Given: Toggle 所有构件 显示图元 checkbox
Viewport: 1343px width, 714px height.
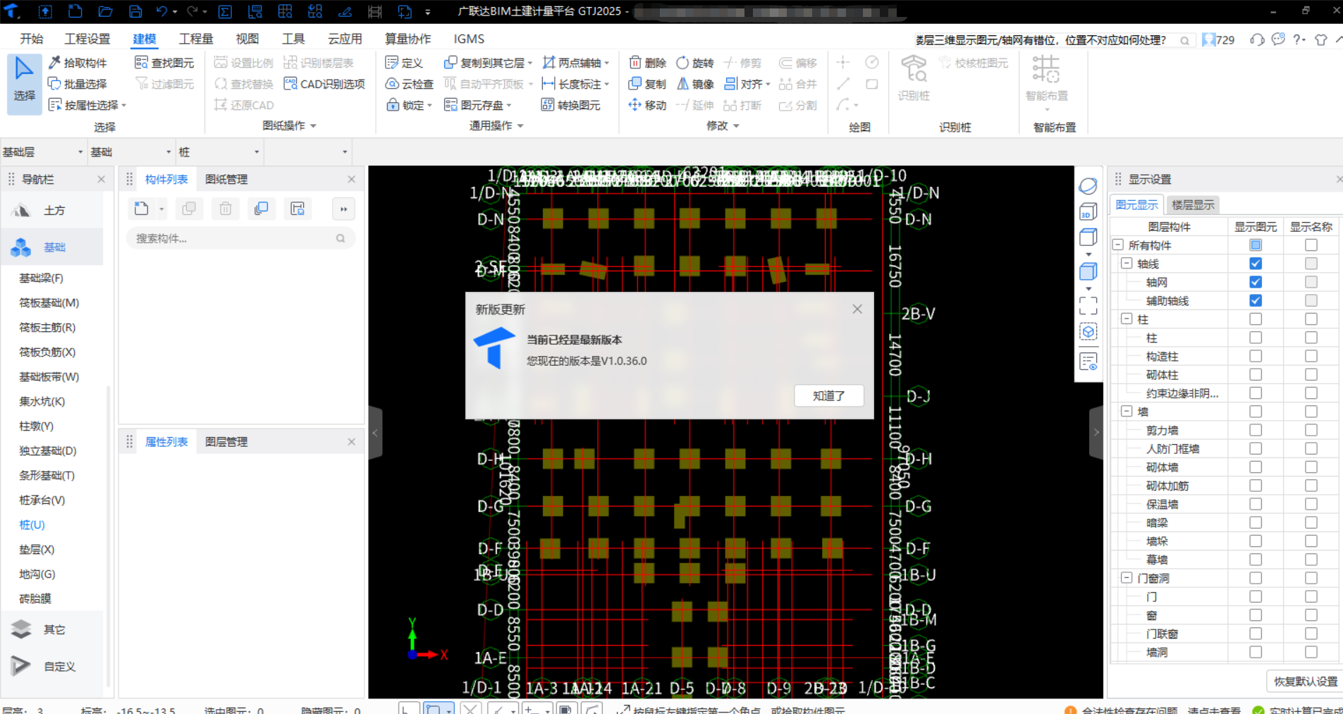Looking at the screenshot, I should click(x=1256, y=245).
